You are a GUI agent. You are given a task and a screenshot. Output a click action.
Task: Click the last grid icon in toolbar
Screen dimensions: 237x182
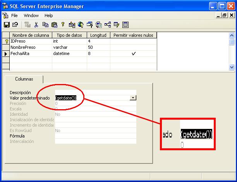click(x=125, y=25)
